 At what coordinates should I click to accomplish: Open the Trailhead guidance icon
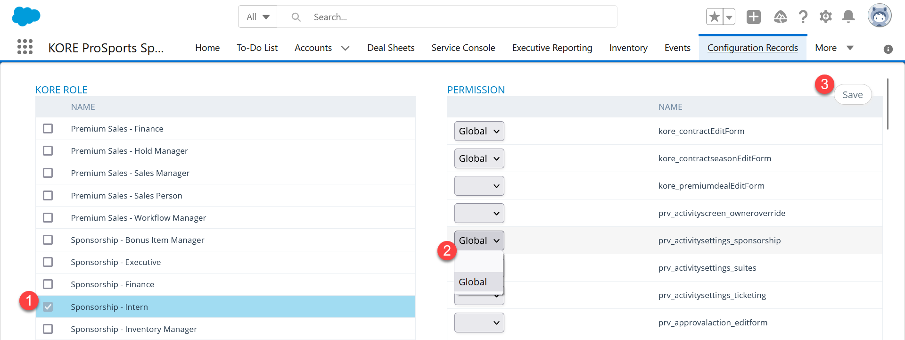781,17
